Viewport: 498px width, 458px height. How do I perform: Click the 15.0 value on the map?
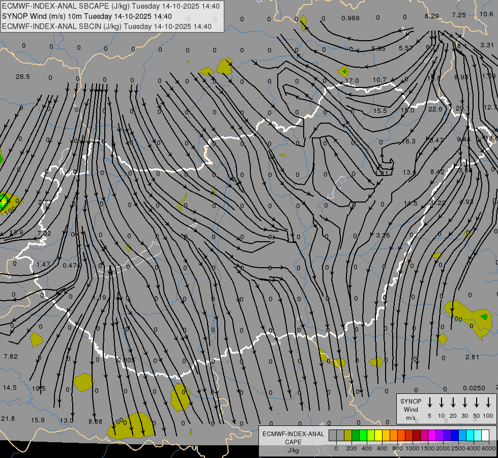(x=407, y=110)
